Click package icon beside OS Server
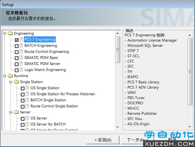The image size is (195, 147). coord(27,118)
